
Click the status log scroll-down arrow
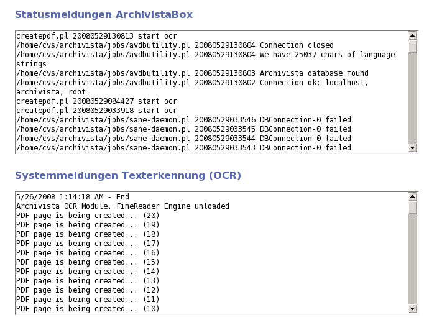(x=412, y=148)
